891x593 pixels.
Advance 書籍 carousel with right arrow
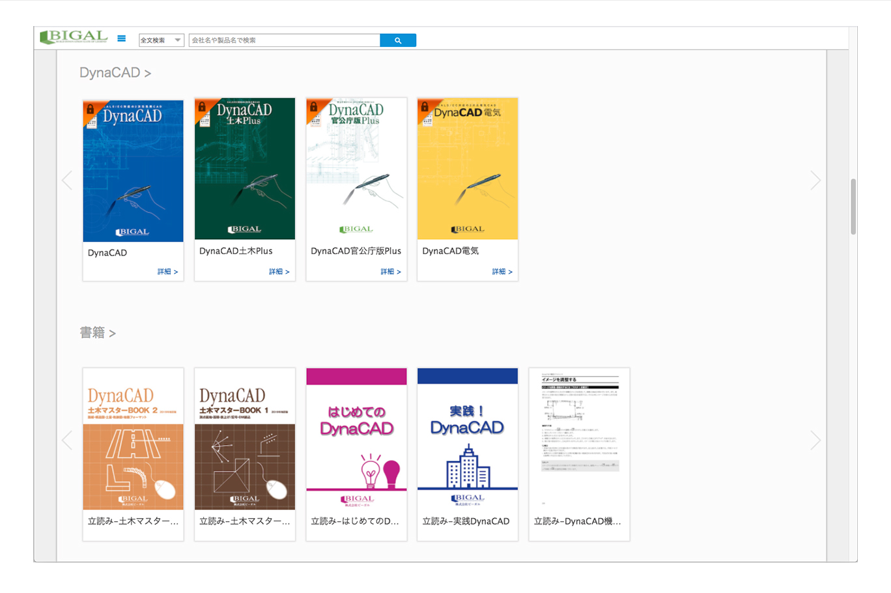(x=815, y=441)
